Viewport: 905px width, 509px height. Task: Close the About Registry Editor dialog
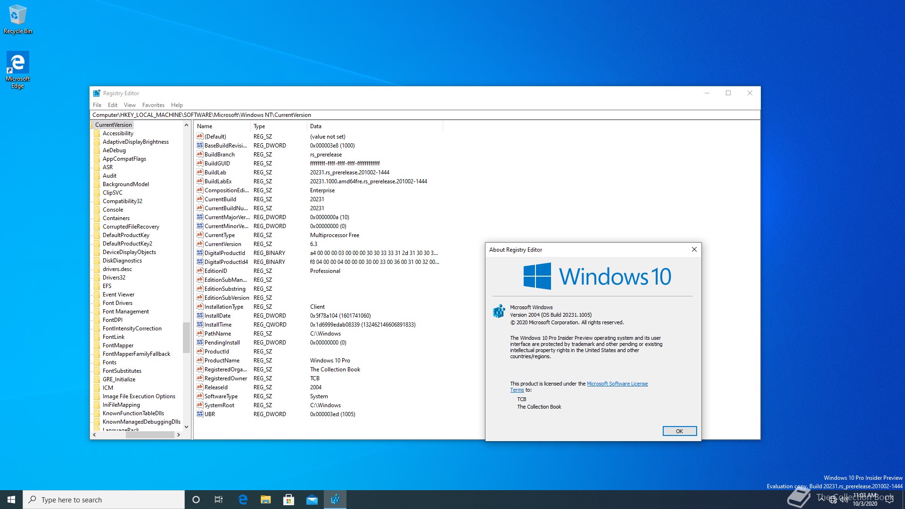click(694, 250)
